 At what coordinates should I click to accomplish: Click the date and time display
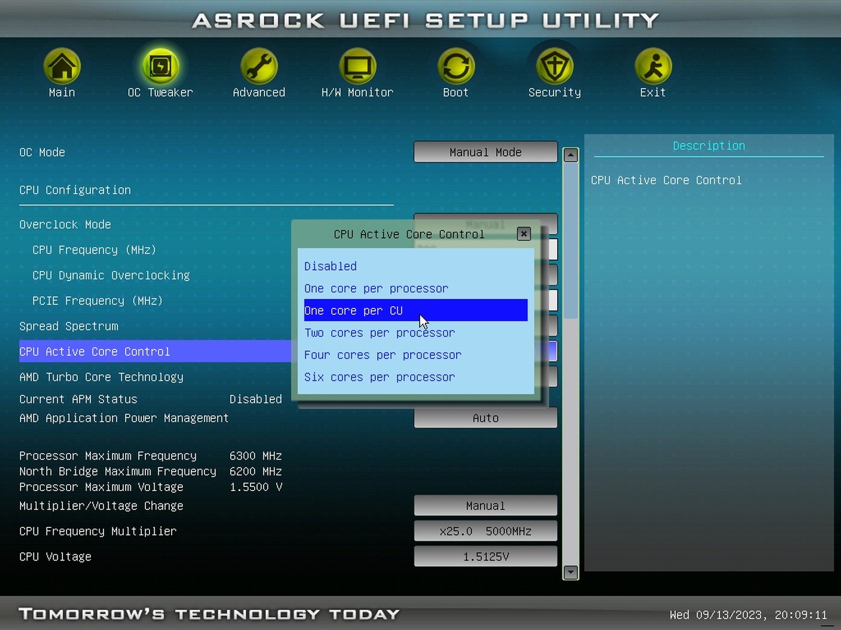click(x=748, y=615)
